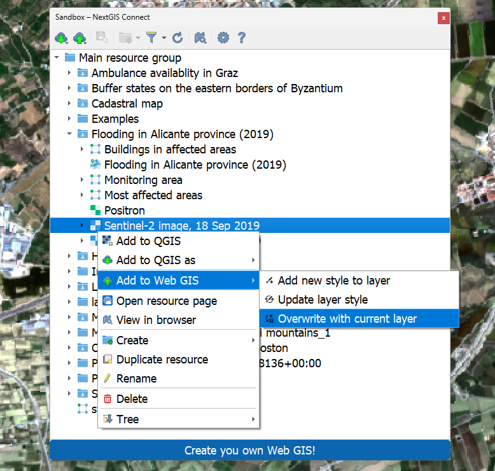This screenshot has height=471, width=495.
Task: Open help via question mark icon
Action: tap(242, 38)
